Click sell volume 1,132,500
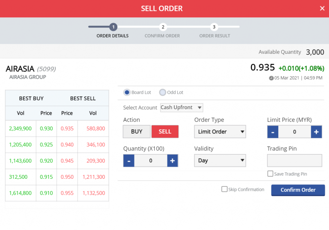The height and width of the screenshot is (230, 329). point(93,193)
